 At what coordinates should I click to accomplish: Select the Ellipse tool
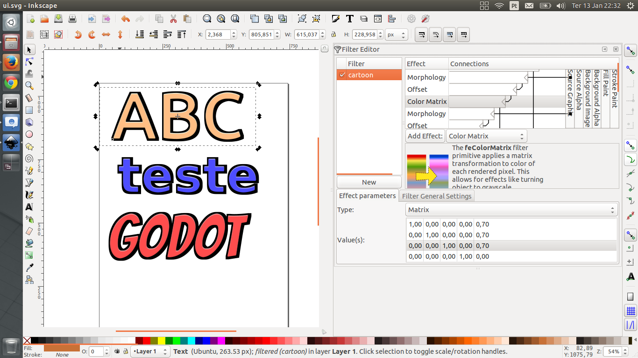[29, 134]
